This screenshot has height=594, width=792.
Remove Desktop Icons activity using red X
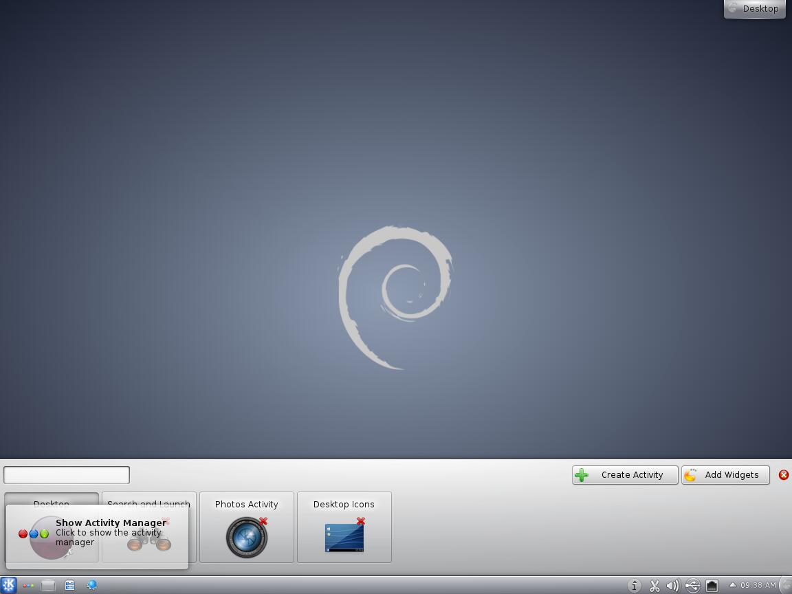coord(361,520)
